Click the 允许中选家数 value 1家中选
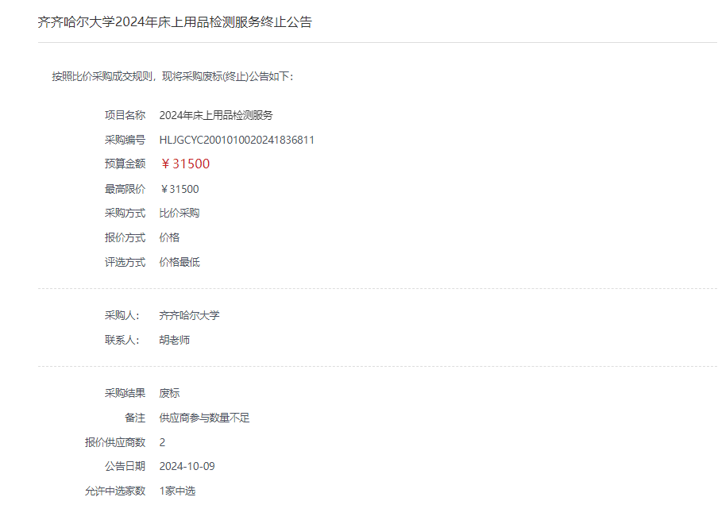The height and width of the screenshot is (524, 718). point(177,491)
